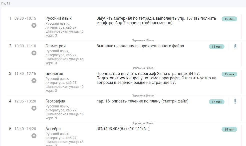Click the grey 0 badge in Алгебра lesson
Screen dimensions: 246x146
[34, 136]
